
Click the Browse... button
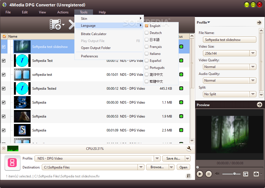(x=157, y=167)
